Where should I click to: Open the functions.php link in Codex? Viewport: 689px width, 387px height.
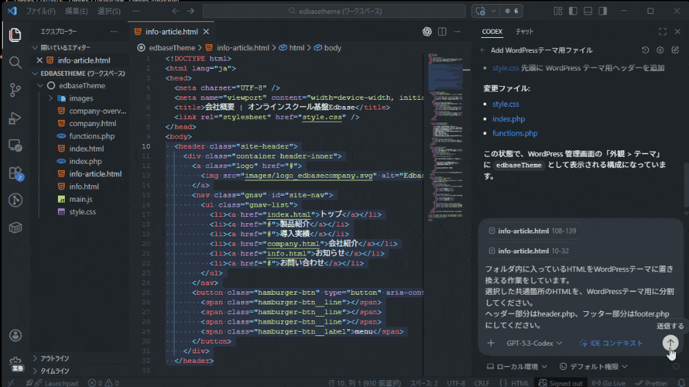coord(515,133)
